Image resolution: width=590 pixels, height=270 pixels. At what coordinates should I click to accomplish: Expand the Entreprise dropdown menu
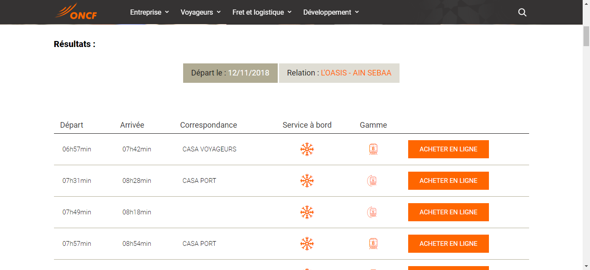pyautogui.click(x=149, y=13)
